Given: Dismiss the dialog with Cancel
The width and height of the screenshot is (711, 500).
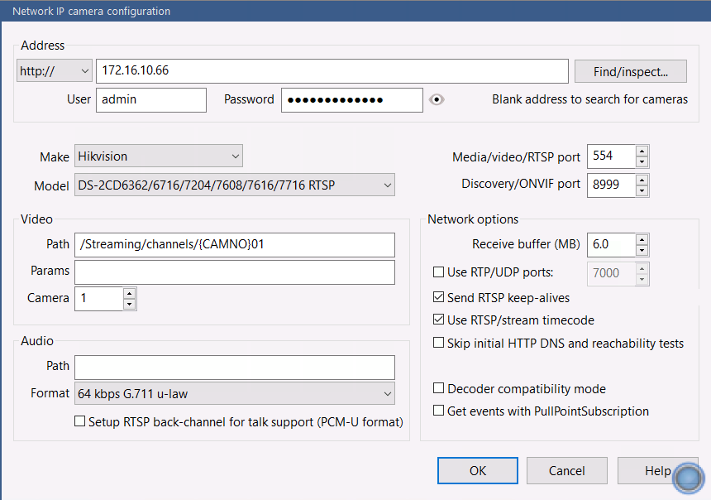Looking at the screenshot, I should [x=567, y=470].
